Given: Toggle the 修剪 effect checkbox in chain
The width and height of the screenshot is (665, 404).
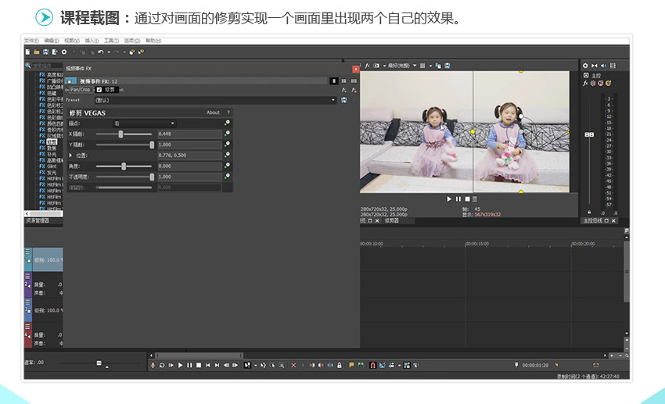Looking at the screenshot, I should point(99,90).
